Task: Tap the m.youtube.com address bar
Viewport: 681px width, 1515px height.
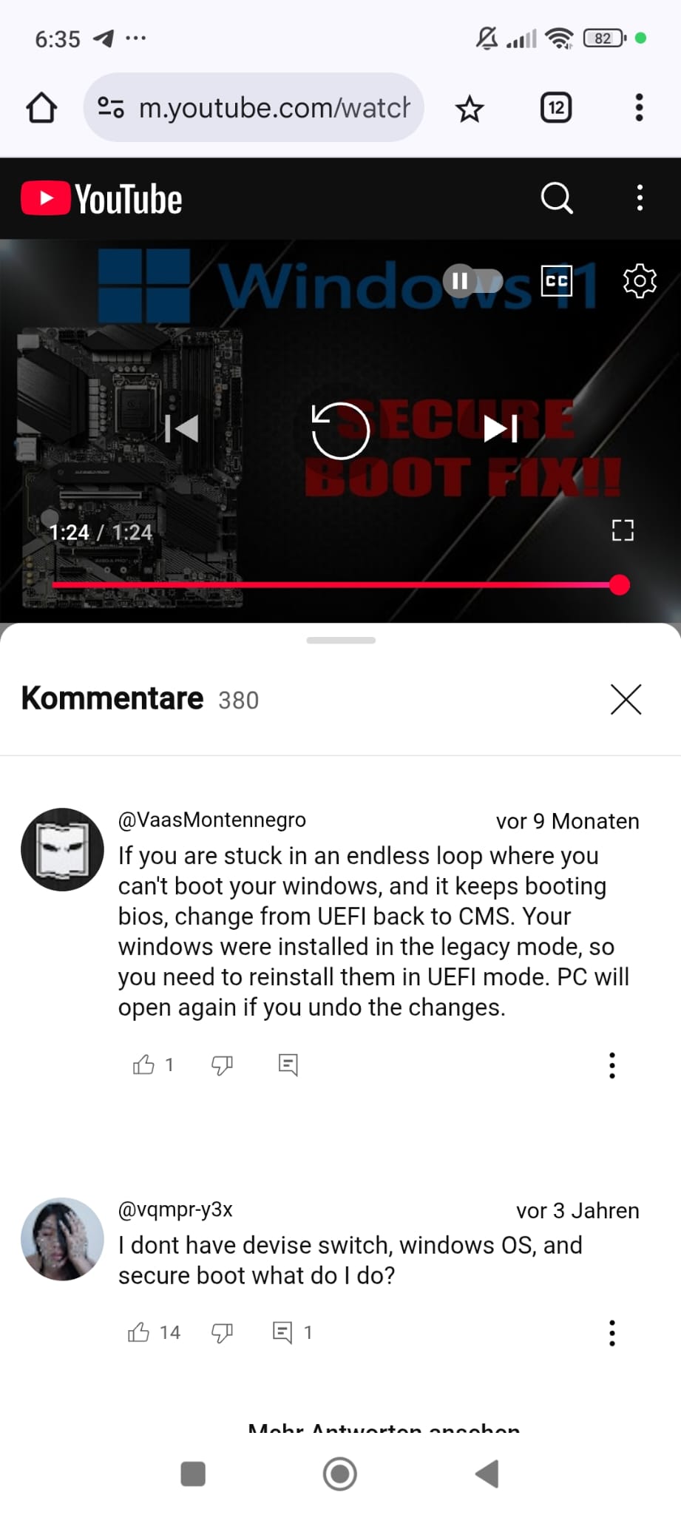Action: click(254, 108)
